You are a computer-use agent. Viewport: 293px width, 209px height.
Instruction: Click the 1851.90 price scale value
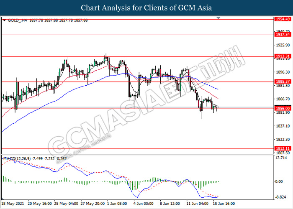[283, 113]
